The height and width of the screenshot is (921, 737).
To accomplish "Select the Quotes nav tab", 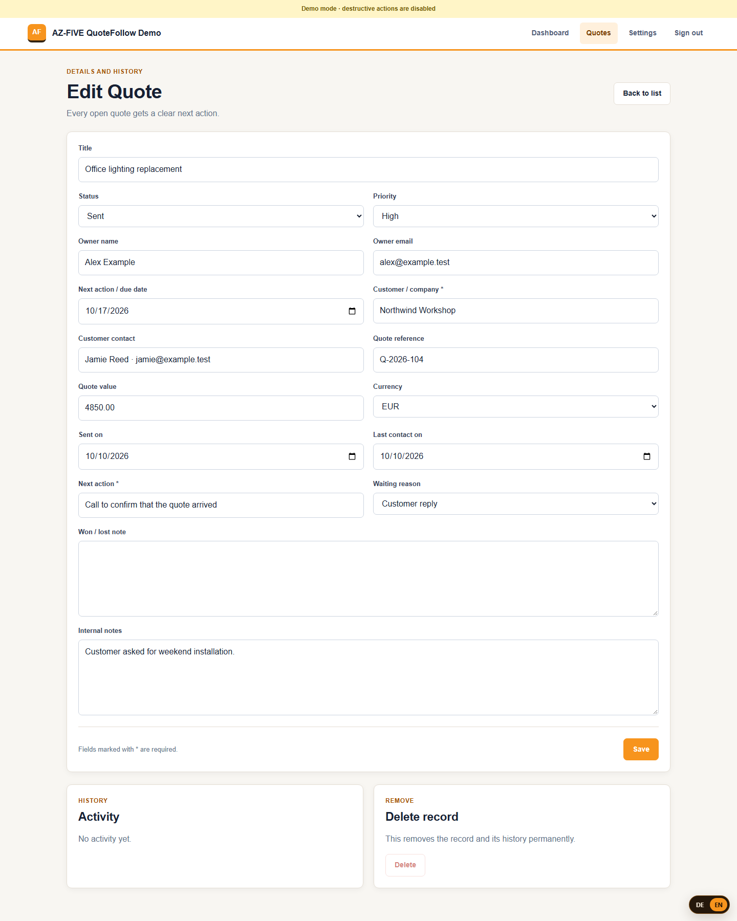I will coord(599,33).
